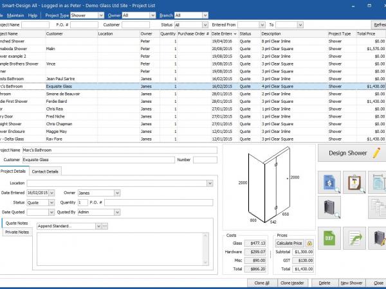The width and height of the screenshot is (386, 289).
Task: Select the row with customer Simone de Beauvoir
Action: [x=193, y=94]
